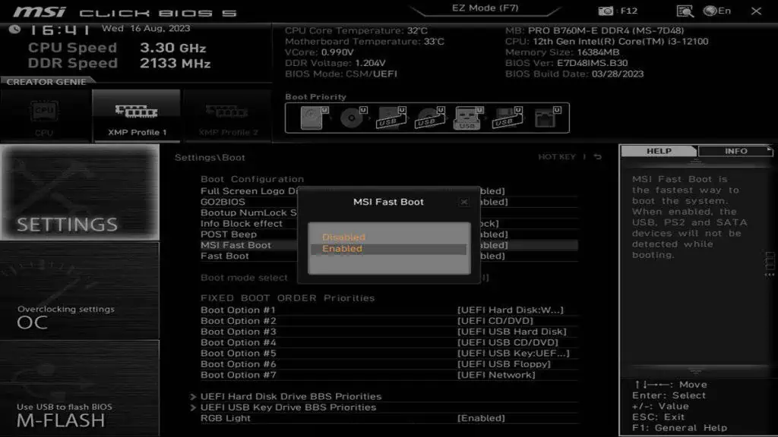Open the BIOS search magnifier icon
Screen dimensions: 778x437
pos(685,11)
